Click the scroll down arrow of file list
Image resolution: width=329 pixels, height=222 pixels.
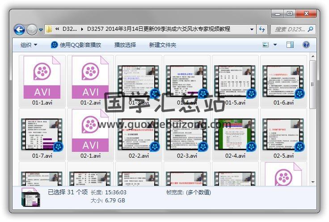312,182
